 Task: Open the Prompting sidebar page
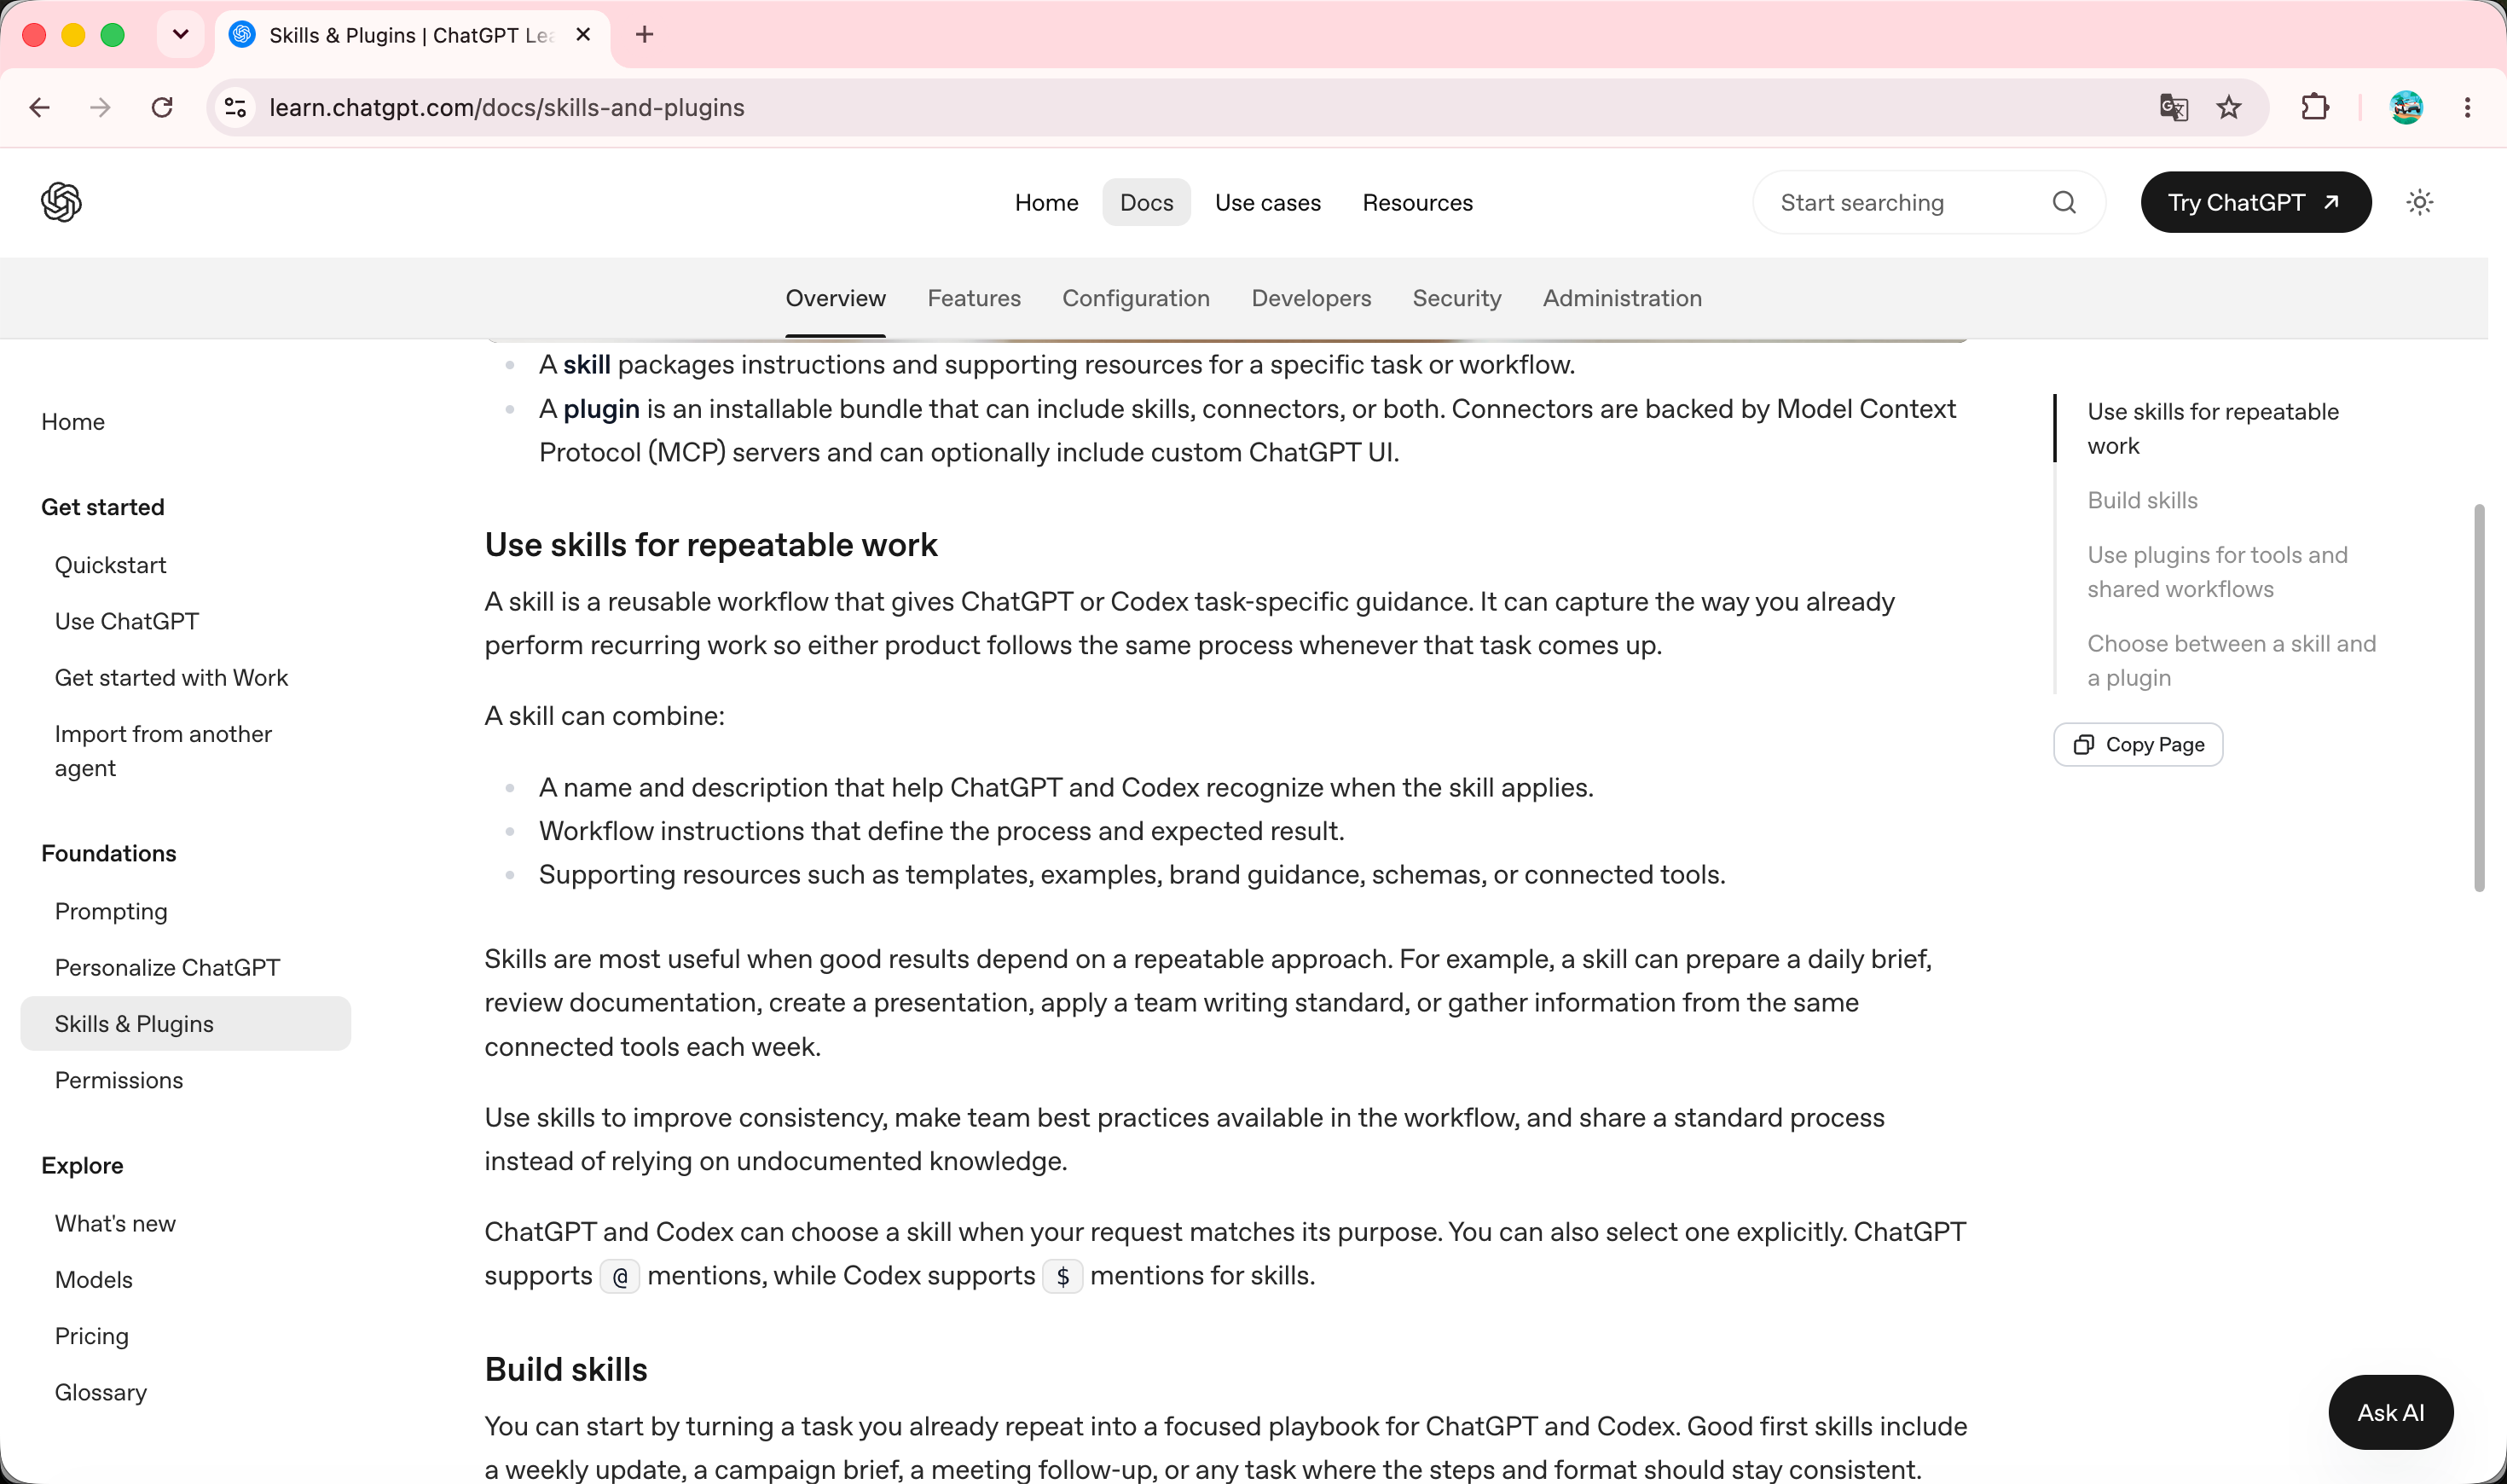click(111, 911)
